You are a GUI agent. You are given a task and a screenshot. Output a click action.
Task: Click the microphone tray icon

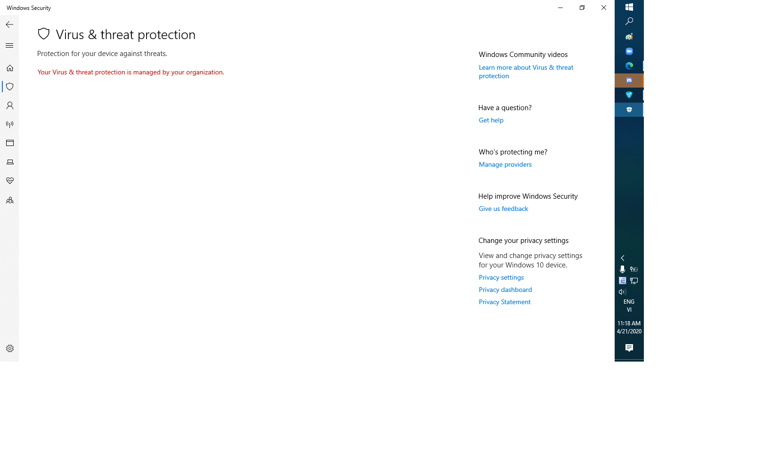click(x=623, y=269)
